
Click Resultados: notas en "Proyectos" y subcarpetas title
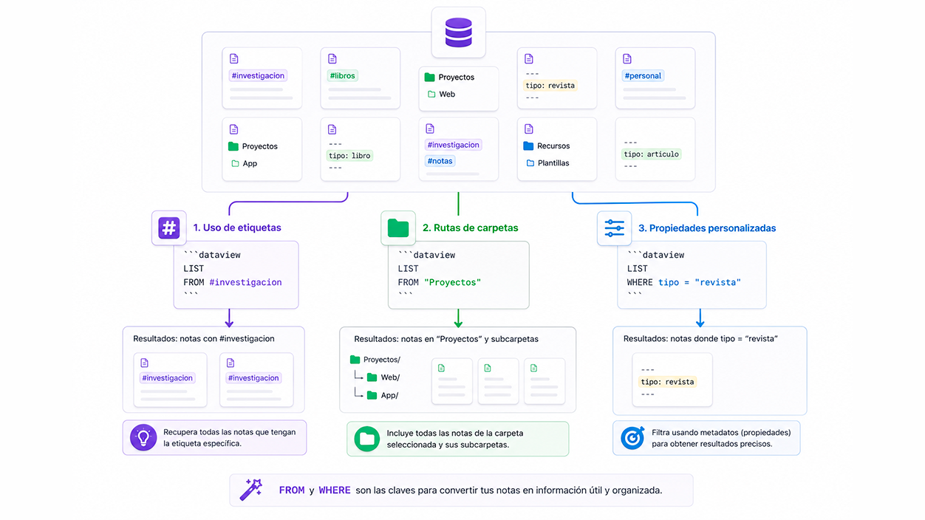[446, 339]
